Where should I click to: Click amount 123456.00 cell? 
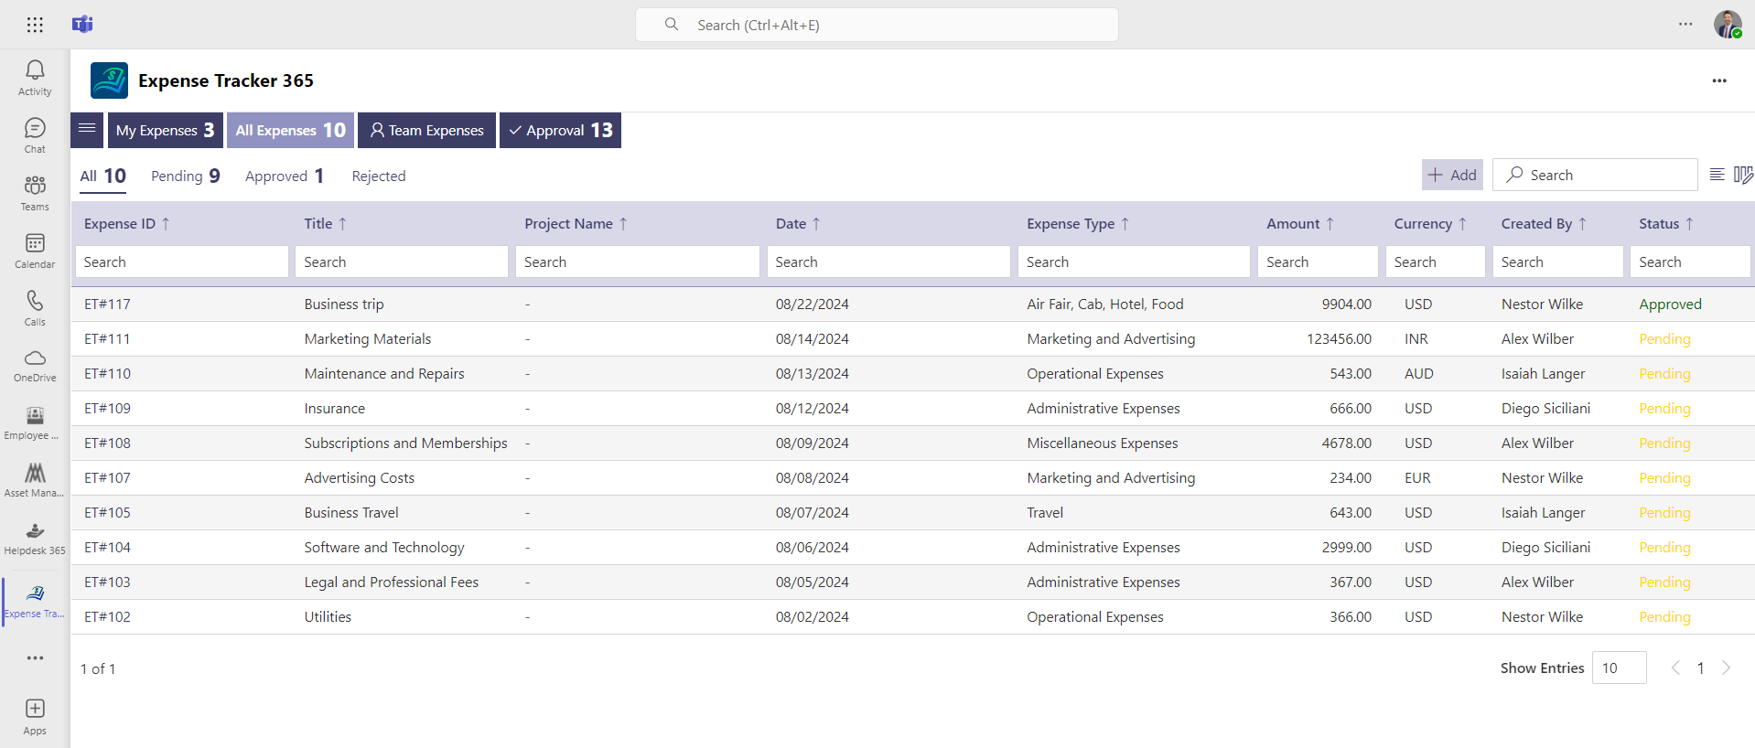[x=1339, y=338]
